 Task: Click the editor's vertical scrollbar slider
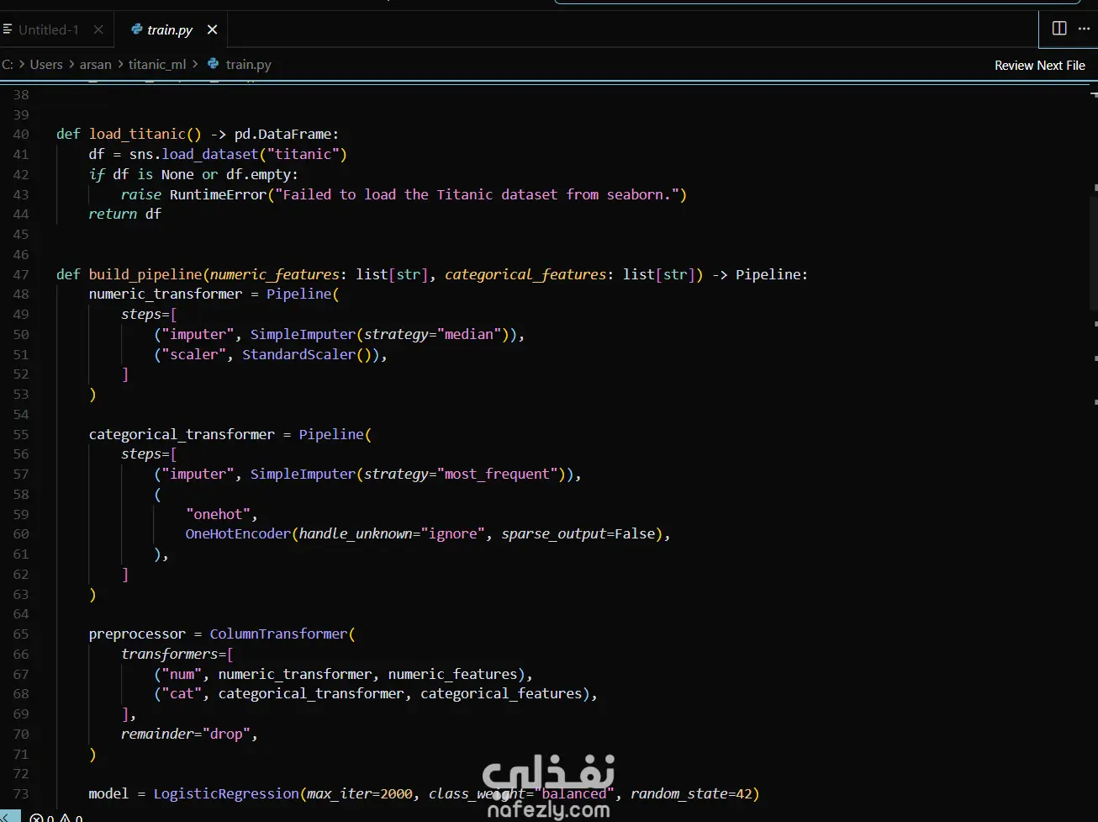[1093, 252]
